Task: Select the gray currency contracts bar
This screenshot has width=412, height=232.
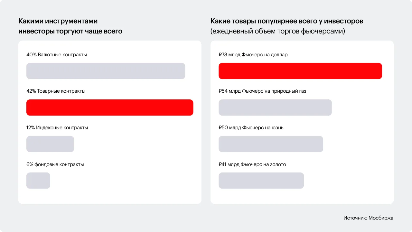Action: [106, 71]
